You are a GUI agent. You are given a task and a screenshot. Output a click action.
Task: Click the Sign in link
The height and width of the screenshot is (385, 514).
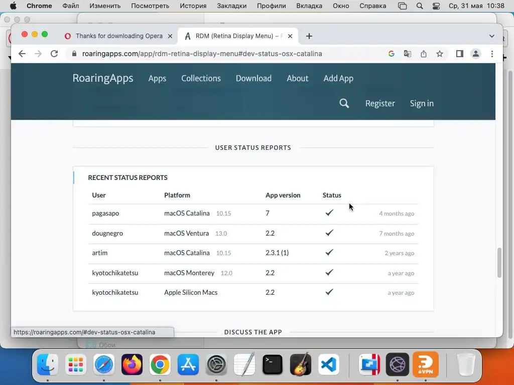422,103
